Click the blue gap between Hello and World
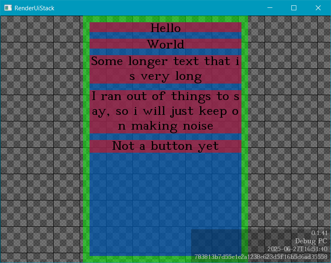The width and height of the screenshot is (331, 263). 165,35
